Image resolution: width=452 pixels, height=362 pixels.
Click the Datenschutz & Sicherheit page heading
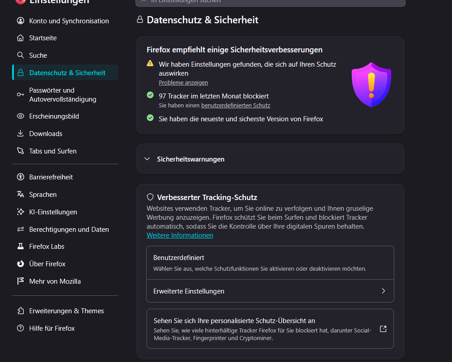203,20
